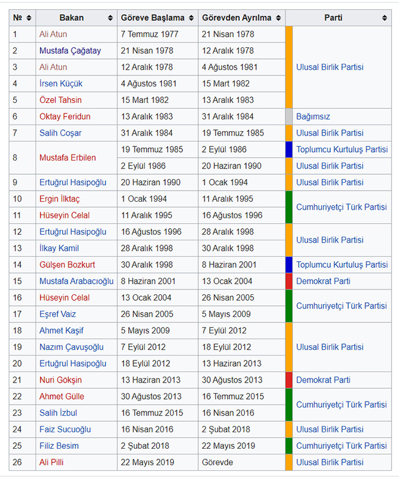This screenshot has width=399, height=477.
Task: Click red color bar beside Mustafa Arabacıoğlu row
Action: coord(289,281)
